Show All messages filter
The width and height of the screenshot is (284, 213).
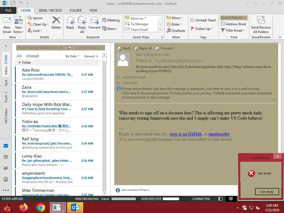[19, 56]
